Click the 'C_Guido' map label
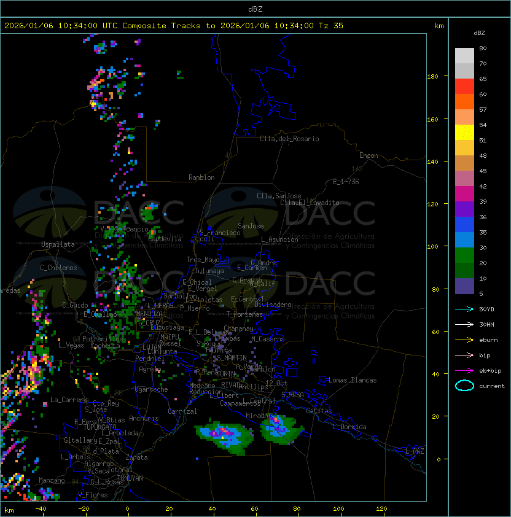 click(75, 305)
